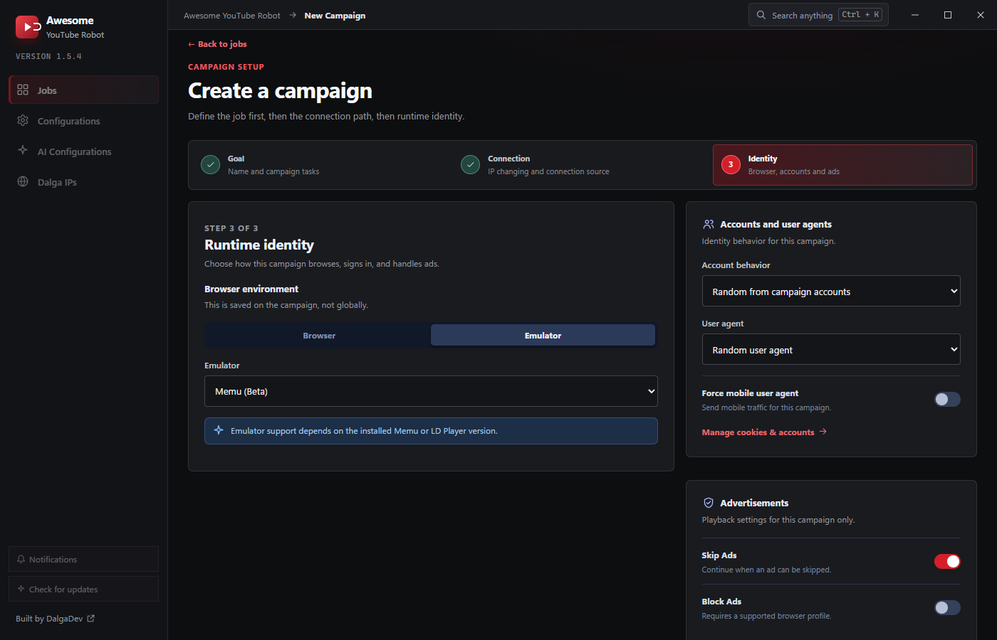Click 'Define the job first' subtitle text
The height and width of the screenshot is (640, 997).
click(x=326, y=116)
